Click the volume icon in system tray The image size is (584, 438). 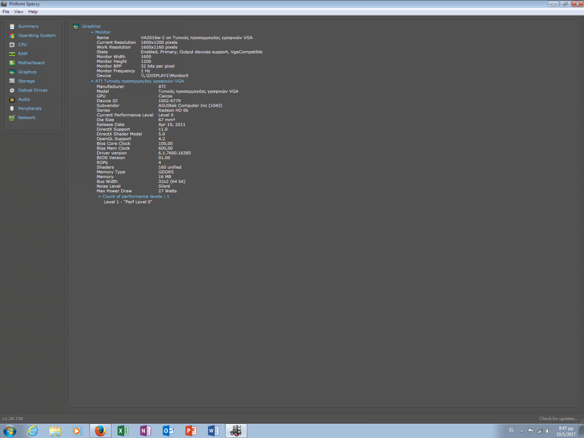point(547,431)
